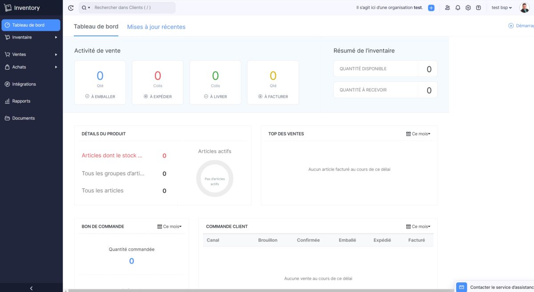Click the help question mark icon
This screenshot has width=534, height=292.
click(478, 8)
